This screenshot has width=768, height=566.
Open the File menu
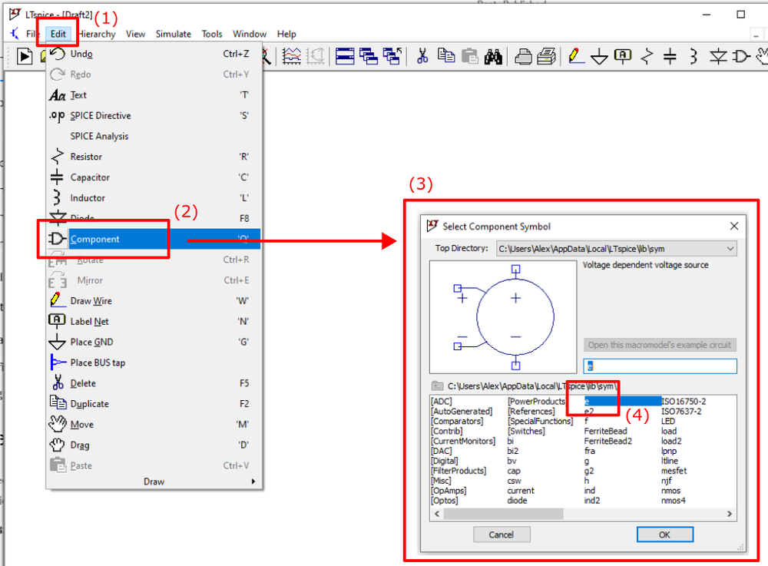click(x=32, y=34)
